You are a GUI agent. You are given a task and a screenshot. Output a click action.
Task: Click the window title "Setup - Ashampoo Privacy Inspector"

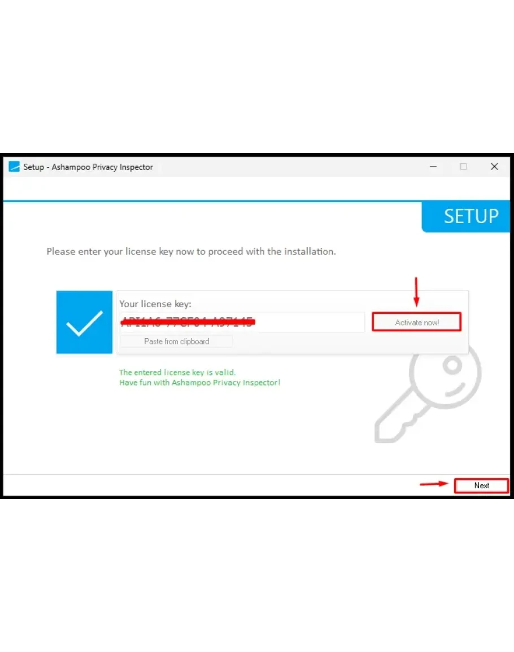[88, 167]
